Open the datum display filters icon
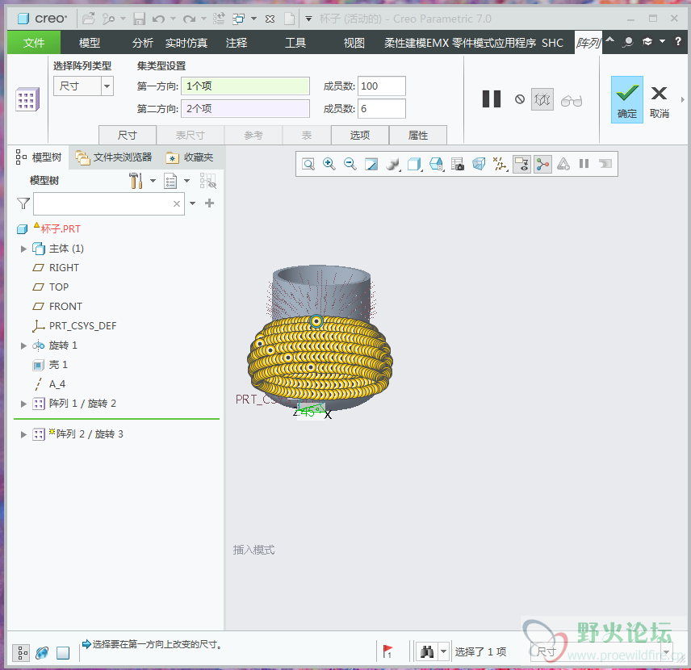The height and width of the screenshot is (670, 691). [x=500, y=165]
